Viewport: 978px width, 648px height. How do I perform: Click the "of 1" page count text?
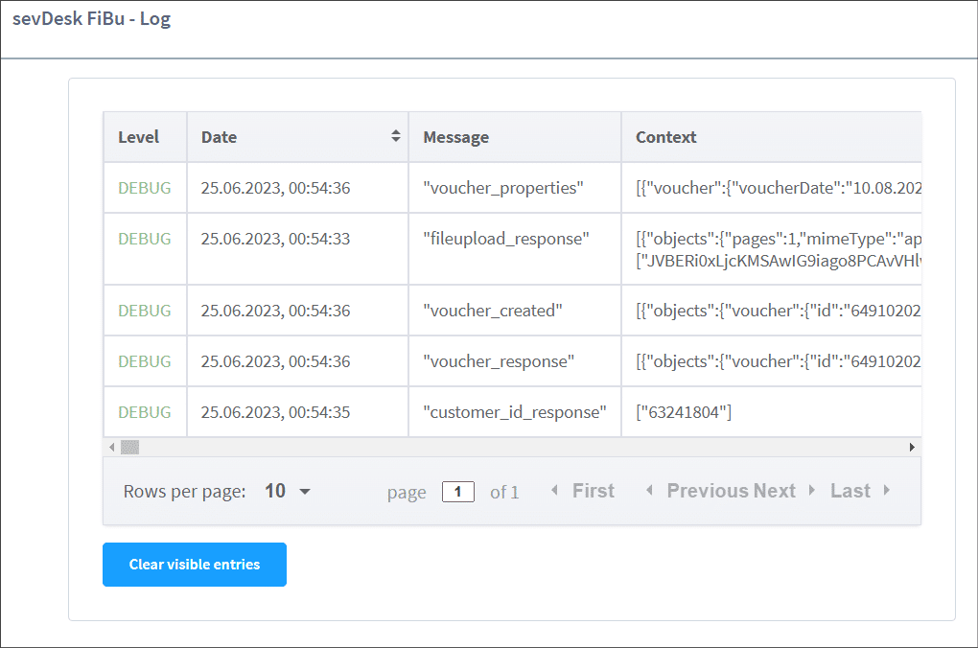pyautogui.click(x=504, y=492)
